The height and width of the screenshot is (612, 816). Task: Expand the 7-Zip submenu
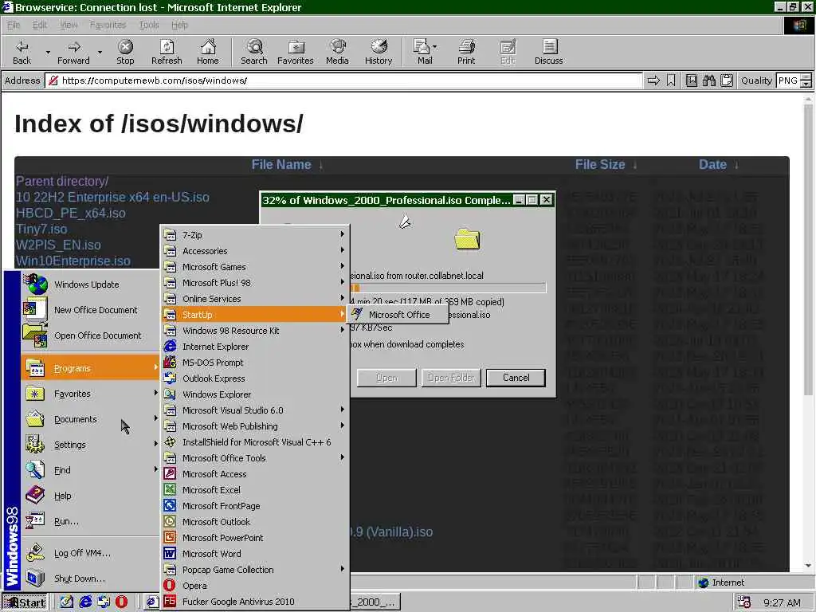tap(254, 235)
